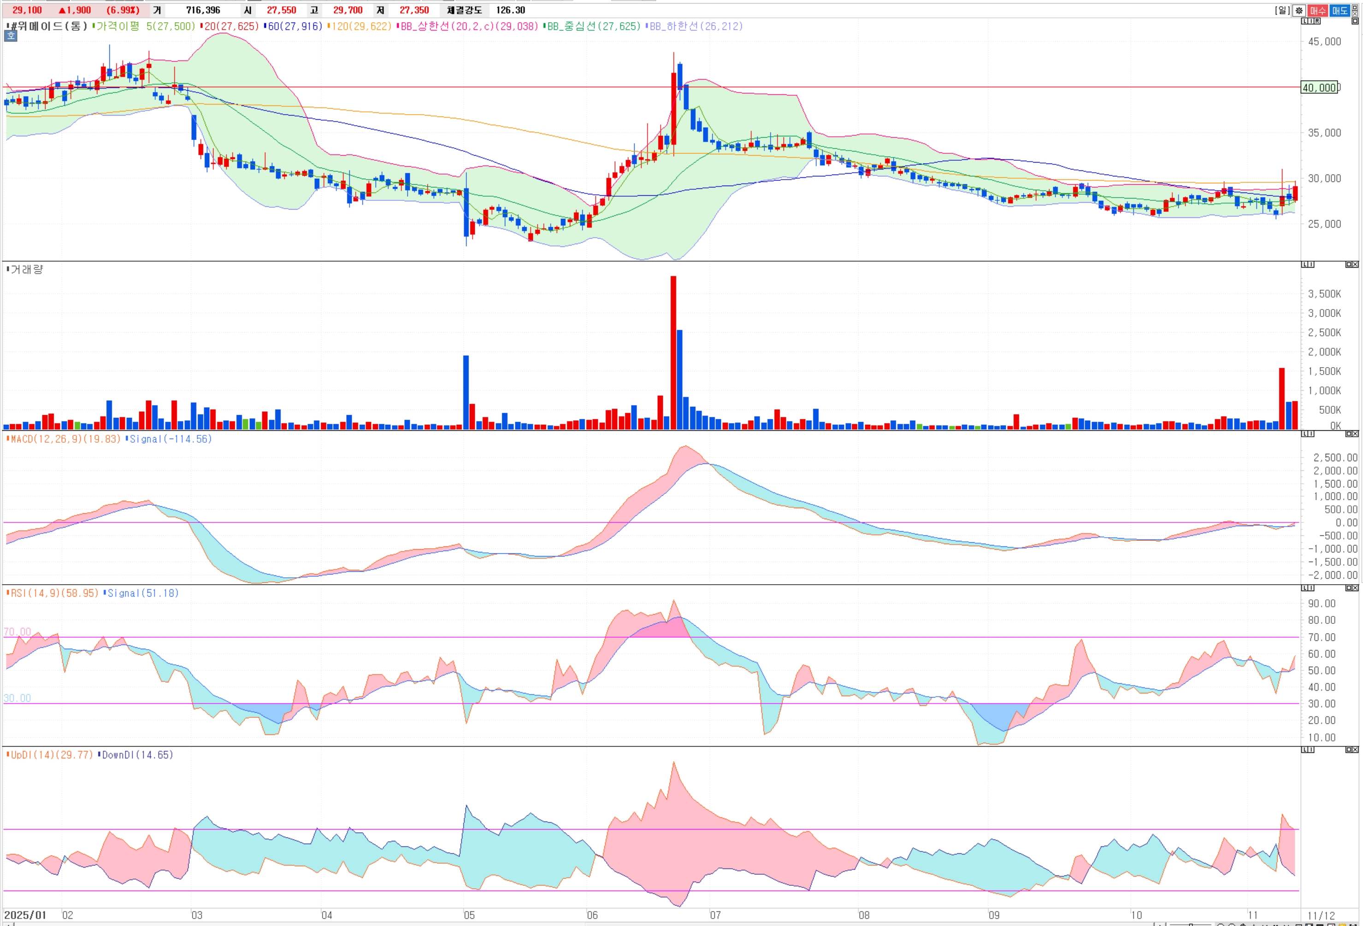Click the R axis-position button on price chart
This screenshot has height=926, width=1363.
click(1317, 21)
